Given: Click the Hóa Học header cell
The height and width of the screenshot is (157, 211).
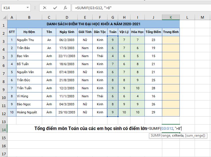Looking at the screenshot, I should (x=137, y=32).
